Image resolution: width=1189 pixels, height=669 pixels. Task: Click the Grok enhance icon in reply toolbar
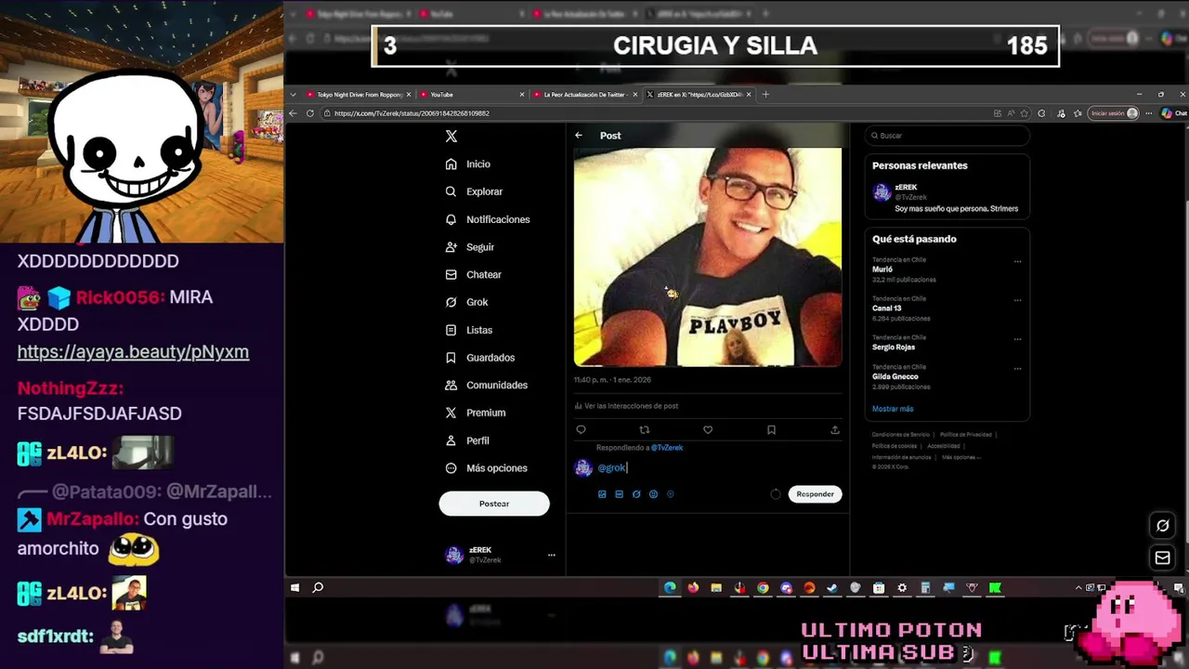pos(636,494)
